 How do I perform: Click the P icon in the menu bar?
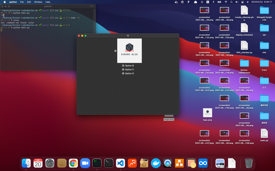[x=189, y=2]
